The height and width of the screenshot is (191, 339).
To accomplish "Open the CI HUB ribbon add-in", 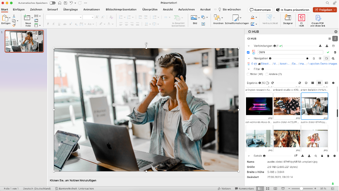I will (301, 20).
